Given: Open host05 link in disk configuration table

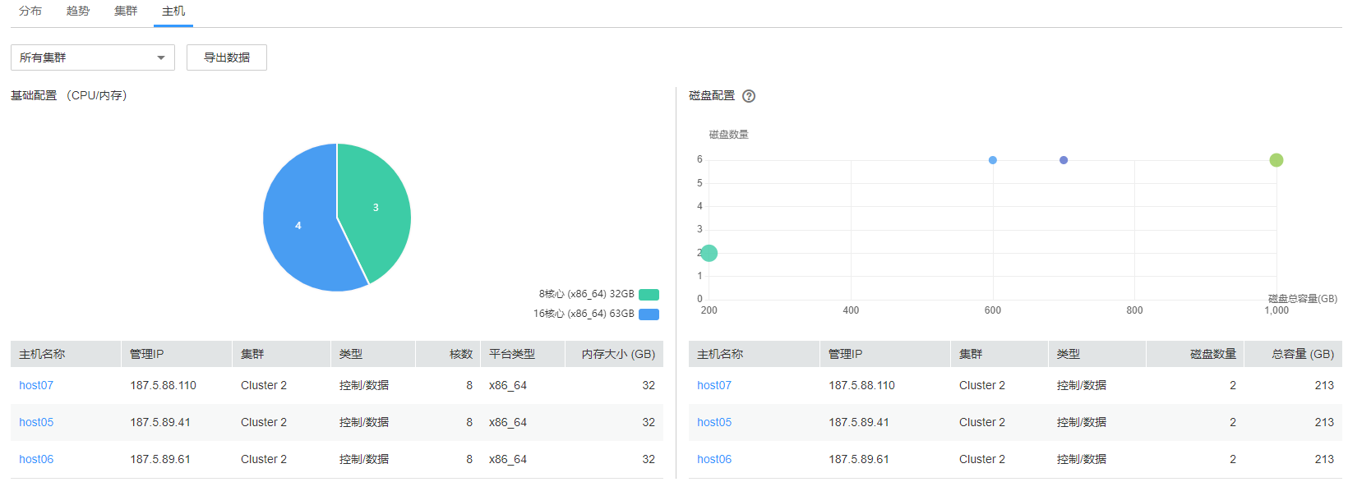Looking at the screenshot, I should click(714, 422).
